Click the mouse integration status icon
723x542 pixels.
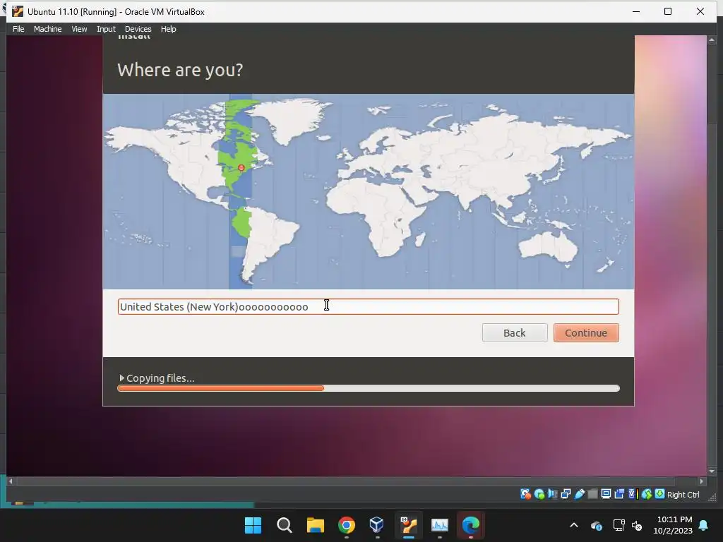click(647, 494)
